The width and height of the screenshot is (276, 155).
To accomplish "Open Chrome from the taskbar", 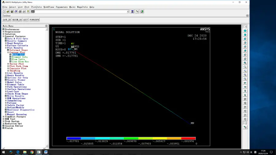I will [32, 152].
